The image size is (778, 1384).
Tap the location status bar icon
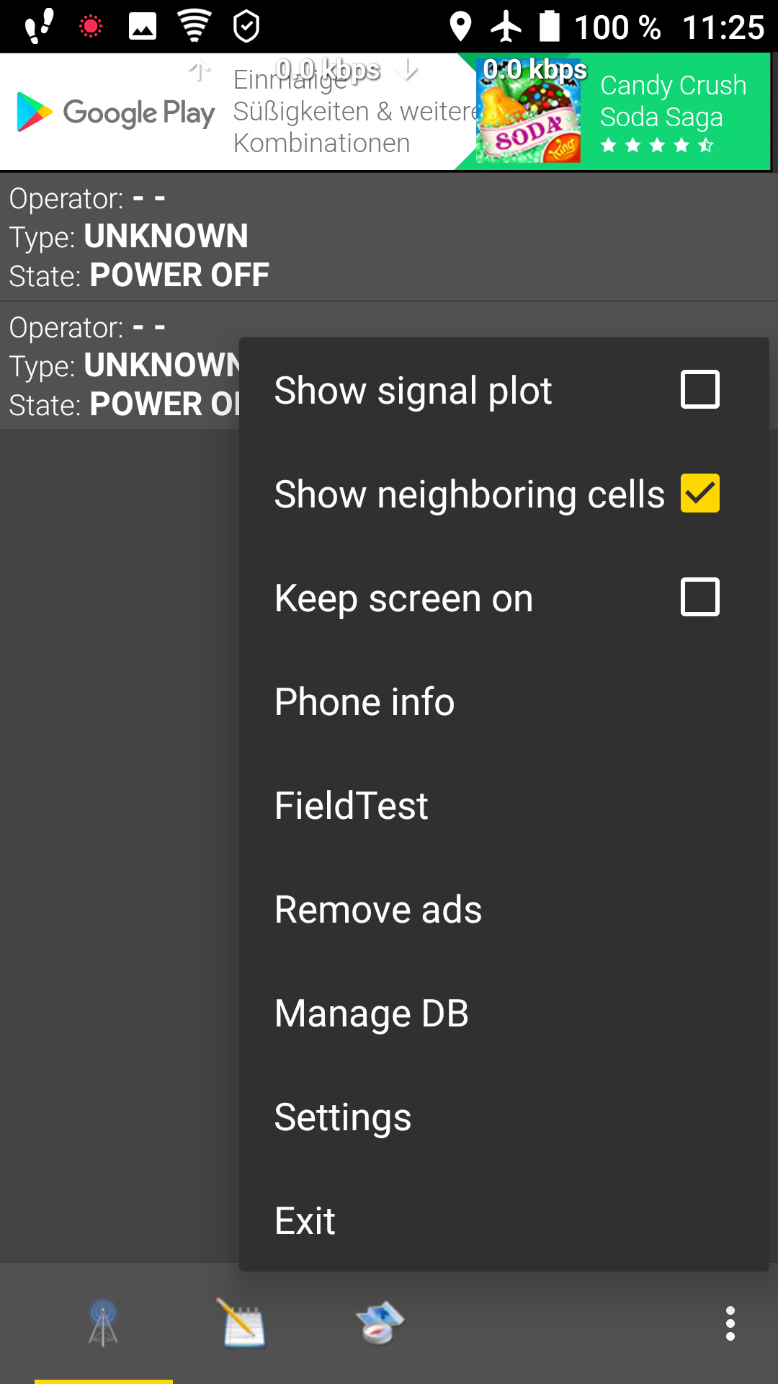coord(460,27)
